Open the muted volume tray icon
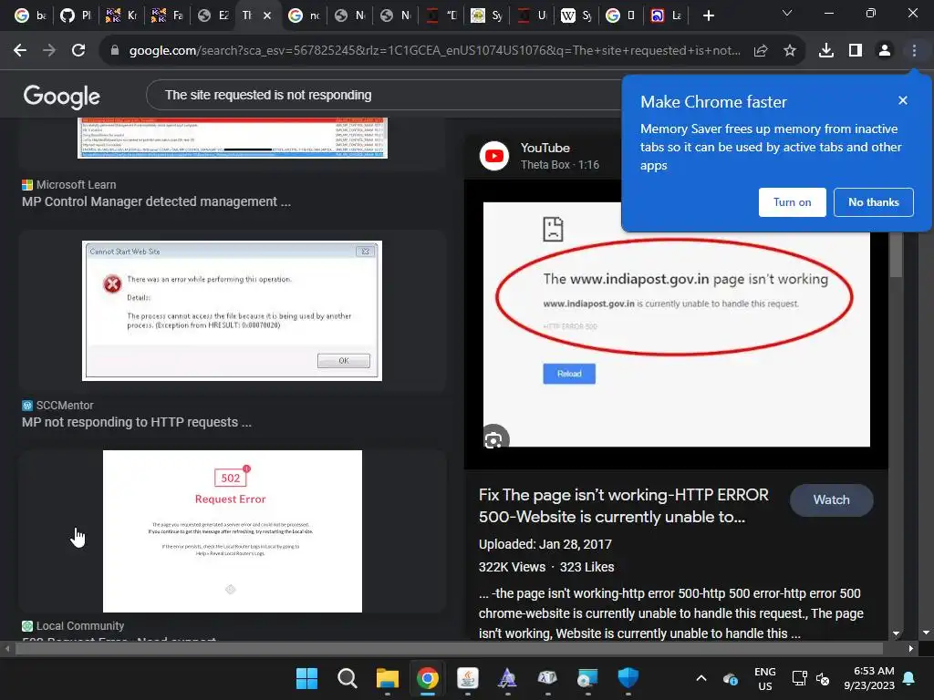Image resolution: width=934 pixels, height=700 pixels. click(x=823, y=678)
